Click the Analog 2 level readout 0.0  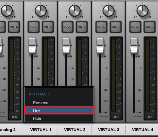tap(14, 117)
